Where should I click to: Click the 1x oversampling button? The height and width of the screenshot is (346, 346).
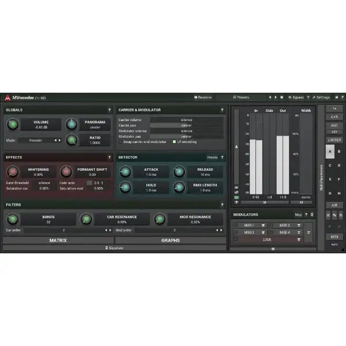point(334,108)
